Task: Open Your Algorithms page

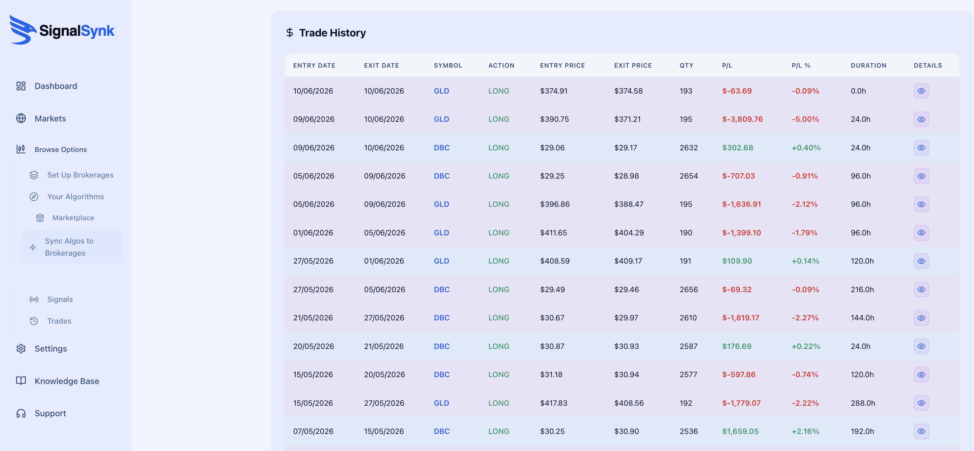Action: [75, 197]
